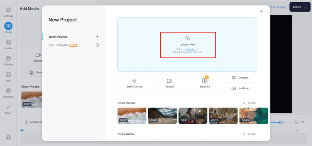
Task: Click the Blank Project sparkle icon
Action: coord(97,37)
